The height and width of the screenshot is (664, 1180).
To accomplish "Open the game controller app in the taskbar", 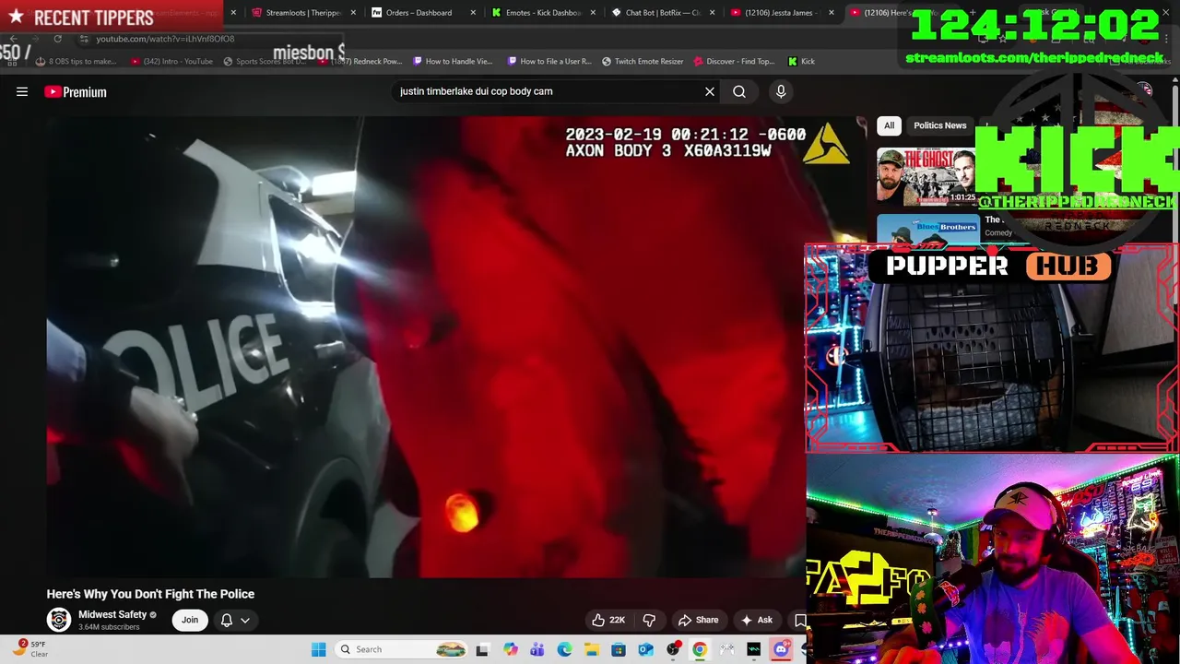I will coord(727,649).
